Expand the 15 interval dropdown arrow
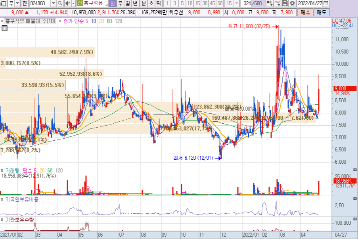The image size is (358, 239). click(x=237, y=3)
